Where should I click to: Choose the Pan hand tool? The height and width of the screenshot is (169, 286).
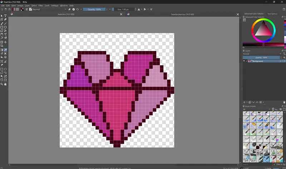tap(5, 84)
